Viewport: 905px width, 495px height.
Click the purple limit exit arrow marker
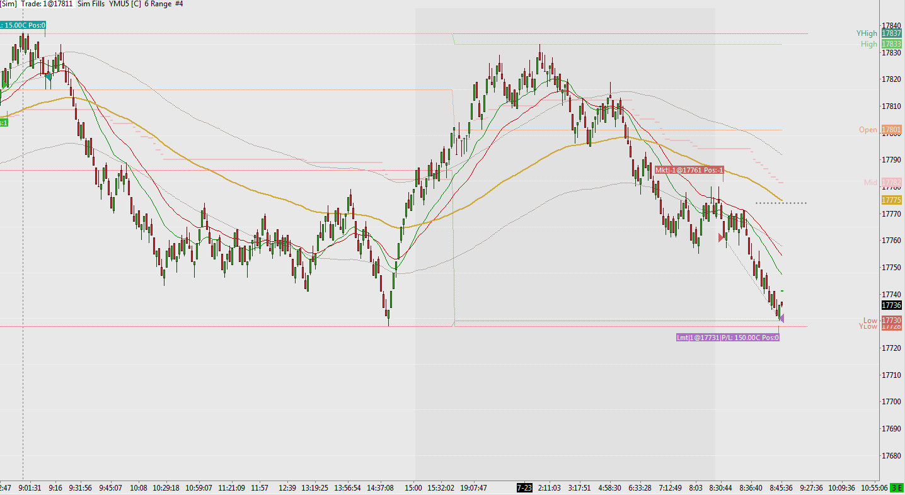pos(781,318)
